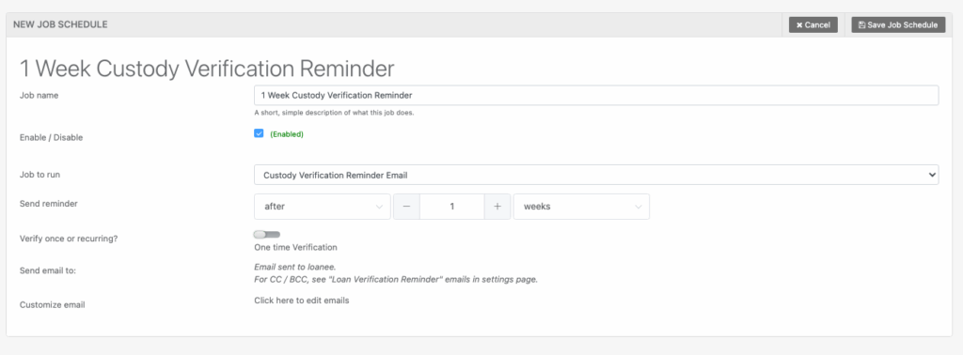Toggle the once or recurring verification switch
This screenshot has height=355, width=963.
click(266, 234)
